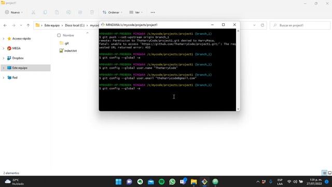Switch to Git Bash taskbar icon
Image resolution: width=332 pixels, height=187 pixels.
pos(204,182)
